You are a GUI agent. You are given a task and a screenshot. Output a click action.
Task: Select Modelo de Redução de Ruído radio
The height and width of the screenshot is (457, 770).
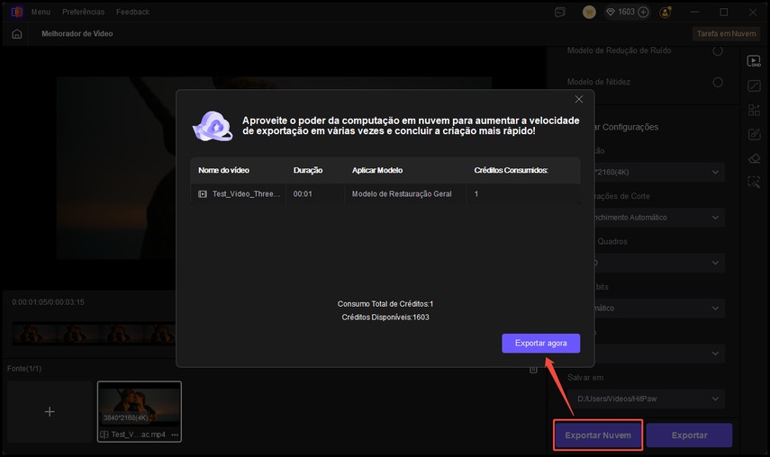718,50
